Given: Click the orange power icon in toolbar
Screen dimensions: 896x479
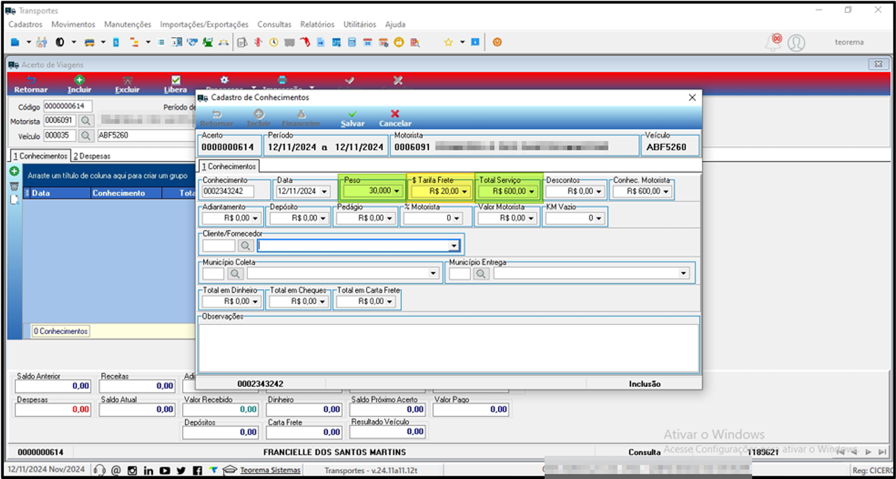Looking at the screenshot, I should (497, 42).
